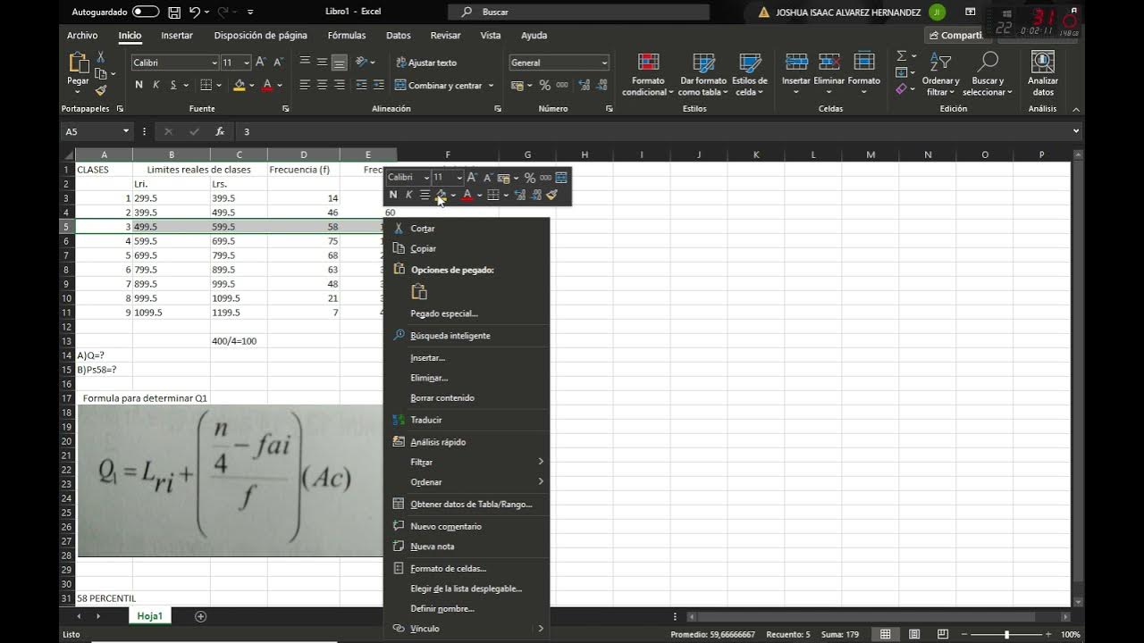Toggle italic K in the mini toolbar

(x=408, y=195)
